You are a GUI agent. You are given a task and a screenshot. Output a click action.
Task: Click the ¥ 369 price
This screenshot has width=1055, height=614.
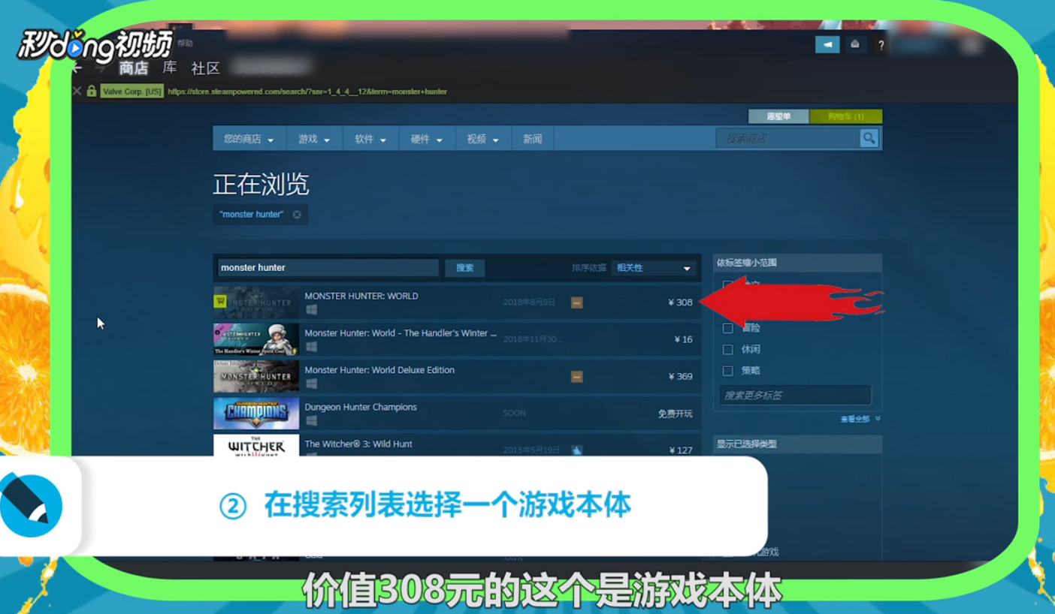680,377
